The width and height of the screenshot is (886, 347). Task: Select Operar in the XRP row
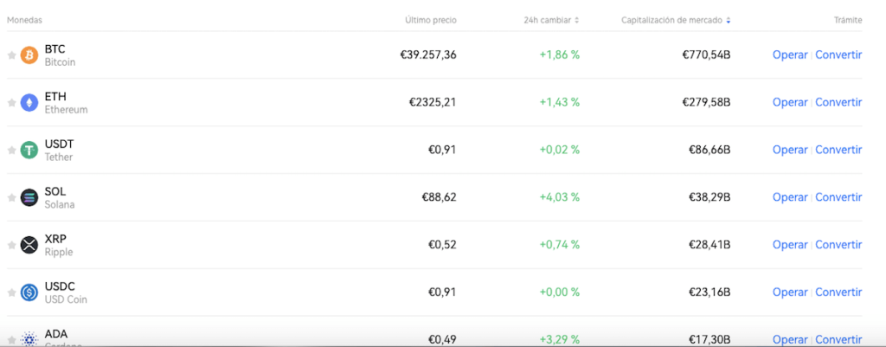[789, 245]
